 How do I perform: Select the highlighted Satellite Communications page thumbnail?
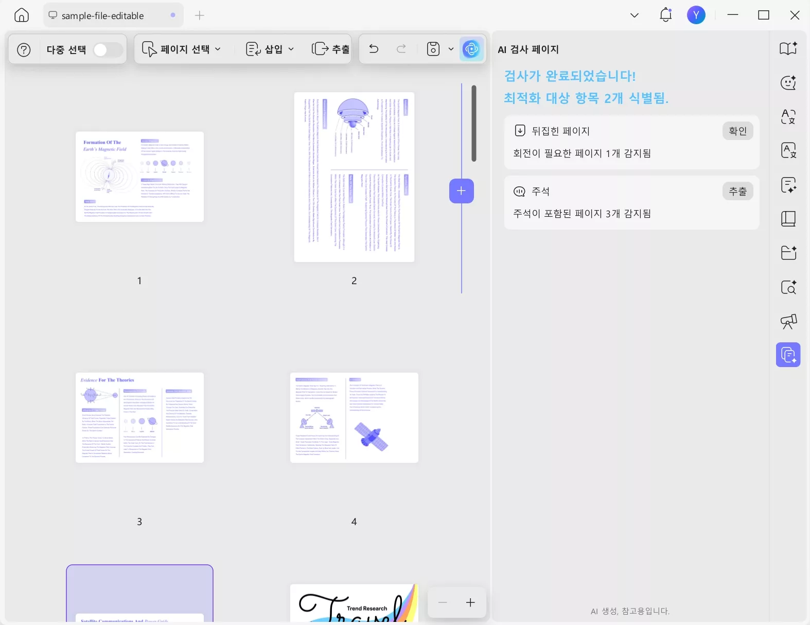[139, 594]
